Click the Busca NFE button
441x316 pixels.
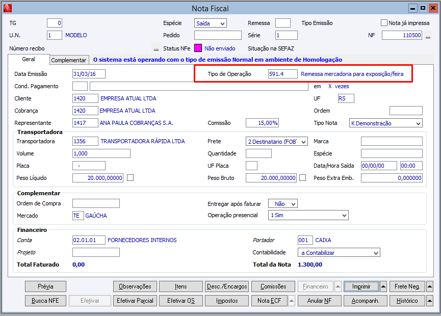(45, 301)
